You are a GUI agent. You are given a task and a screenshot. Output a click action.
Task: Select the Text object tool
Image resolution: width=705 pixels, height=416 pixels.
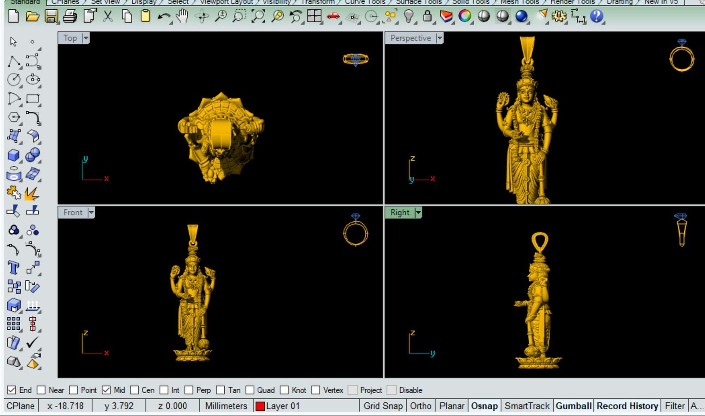pyautogui.click(x=14, y=268)
